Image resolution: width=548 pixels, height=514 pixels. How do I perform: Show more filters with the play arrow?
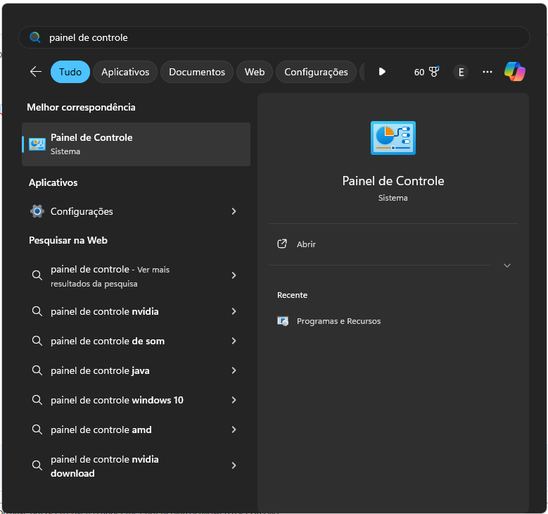[382, 72]
